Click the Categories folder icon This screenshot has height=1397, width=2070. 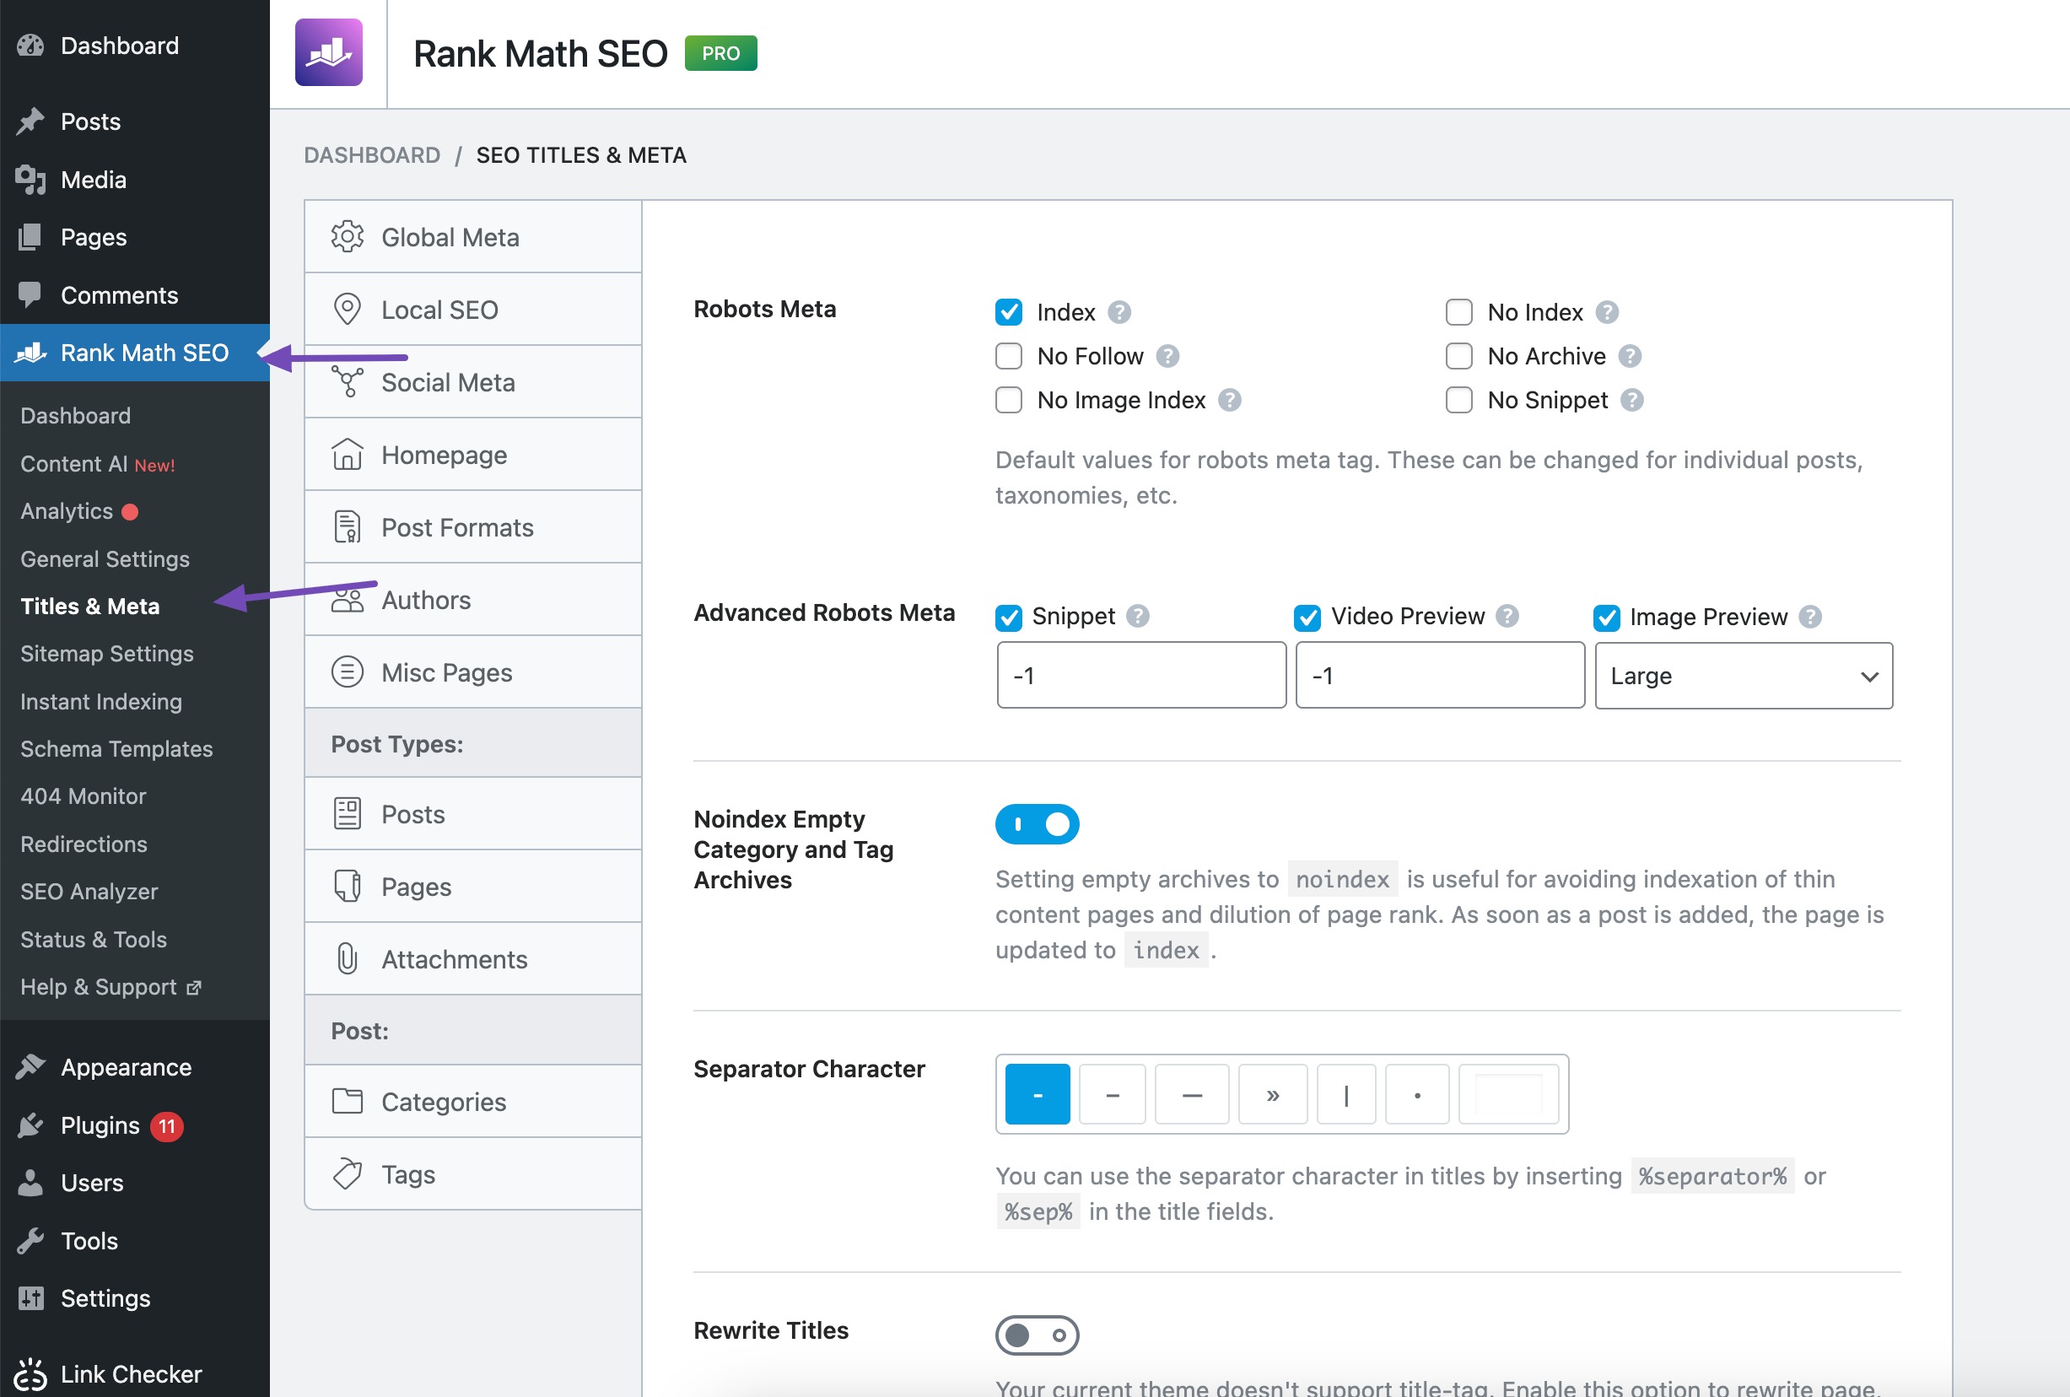click(x=348, y=1101)
